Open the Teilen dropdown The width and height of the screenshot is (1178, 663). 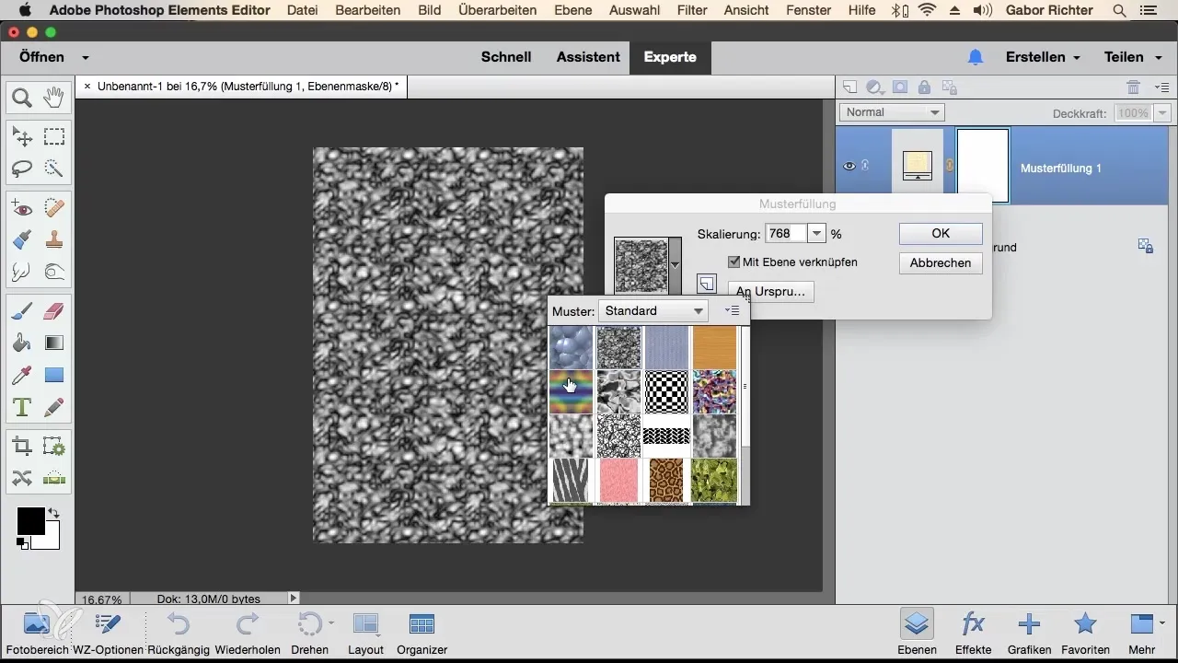click(1131, 57)
